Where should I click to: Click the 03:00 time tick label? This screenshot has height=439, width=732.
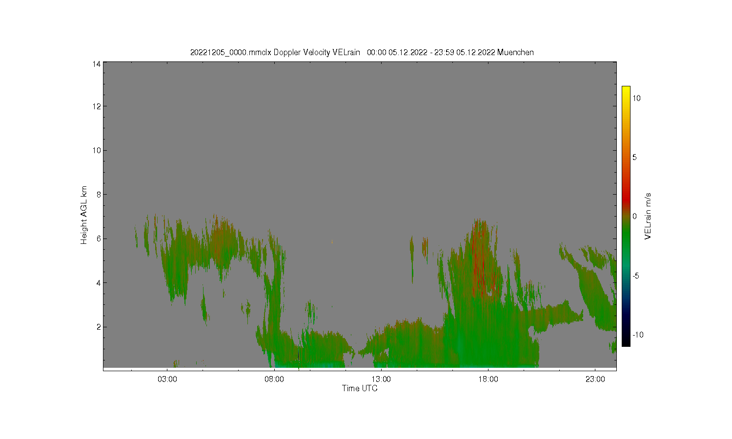(167, 379)
